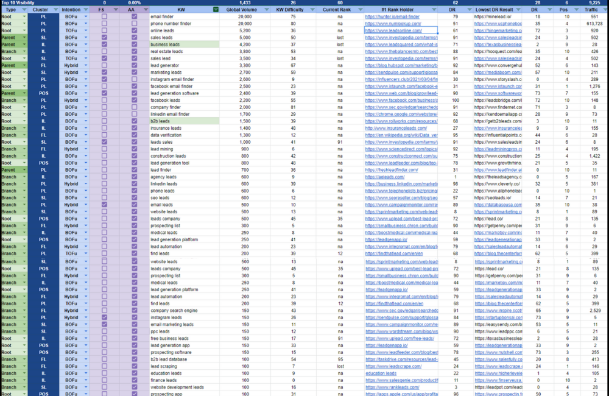Open the FS column filter icon

(116, 10)
